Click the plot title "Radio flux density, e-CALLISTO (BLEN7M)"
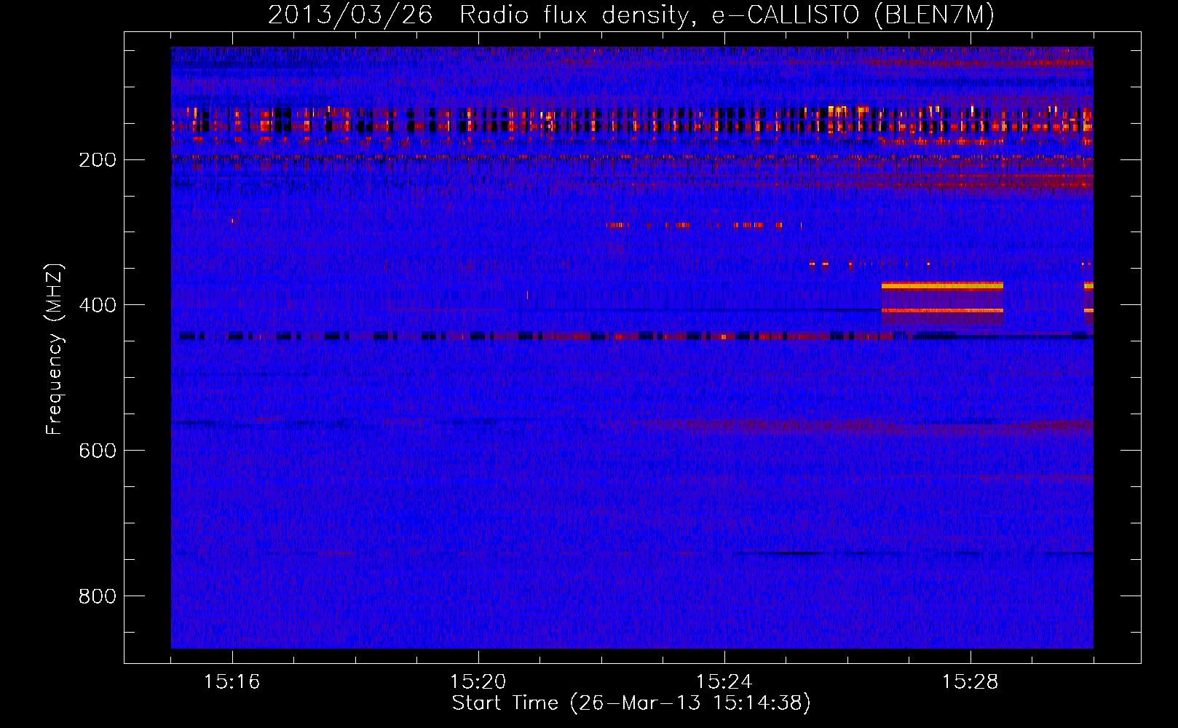This screenshot has height=728, width=1178. tap(727, 15)
